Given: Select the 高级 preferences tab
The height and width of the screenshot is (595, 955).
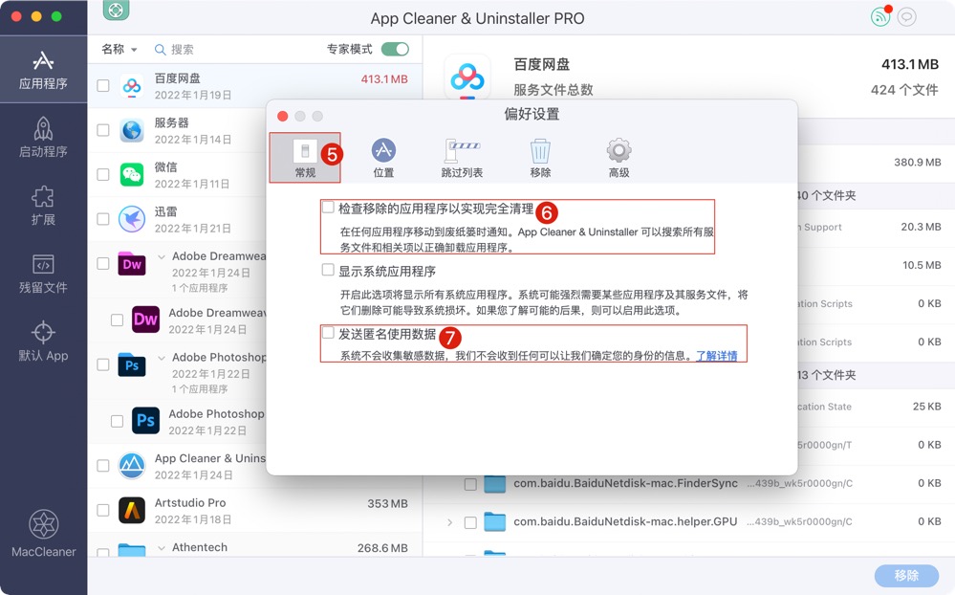Looking at the screenshot, I should pos(619,158).
